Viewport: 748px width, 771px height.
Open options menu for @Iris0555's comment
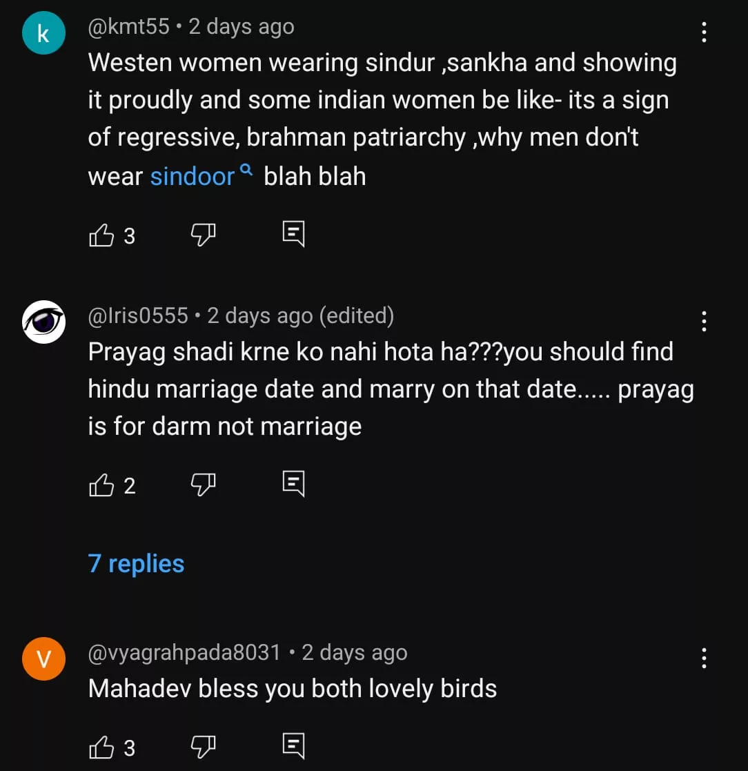point(704,322)
